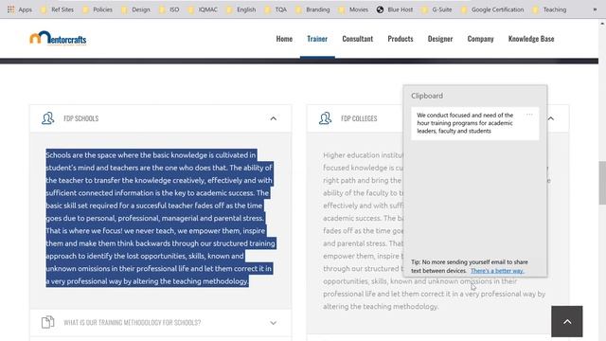
Task: Open the Policies bookmark folder
Action: [98, 9]
